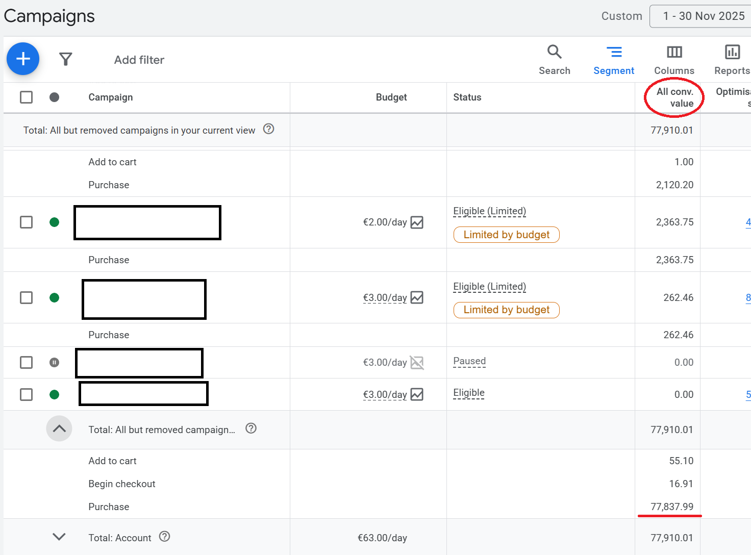Open the funnel filter icon
This screenshot has height=555, width=751.
point(66,59)
